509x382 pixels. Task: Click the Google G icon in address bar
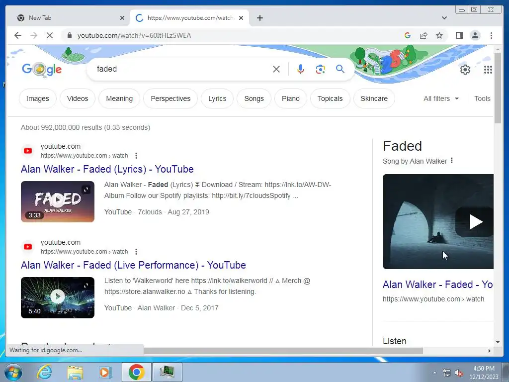pyautogui.click(x=408, y=35)
